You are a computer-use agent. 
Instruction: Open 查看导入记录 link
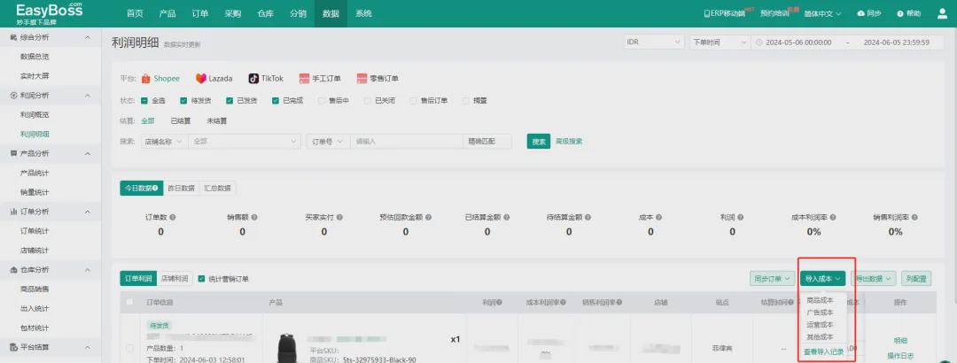click(x=822, y=352)
